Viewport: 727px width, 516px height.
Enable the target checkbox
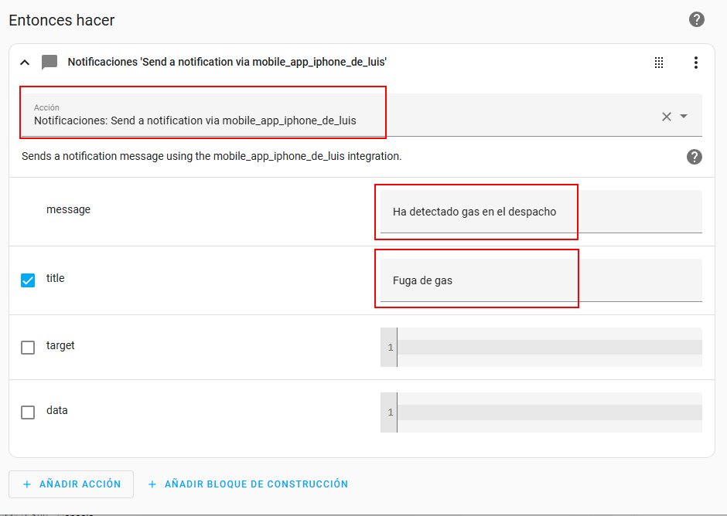[x=28, y=348]
